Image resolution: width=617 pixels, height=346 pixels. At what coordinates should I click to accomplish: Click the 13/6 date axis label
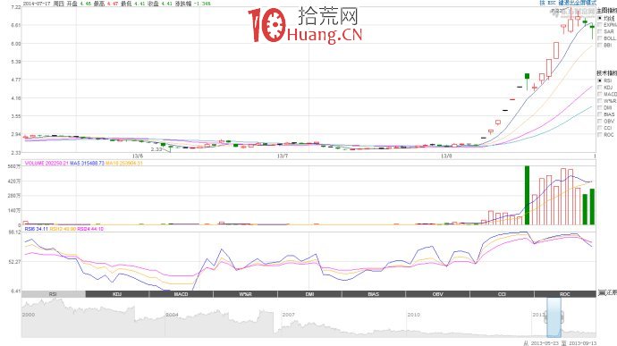point(138,156)
